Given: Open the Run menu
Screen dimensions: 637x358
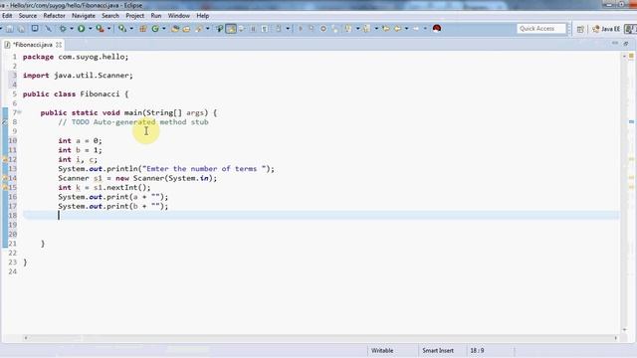Looking at the screenshot, I should tap(156, 16).
